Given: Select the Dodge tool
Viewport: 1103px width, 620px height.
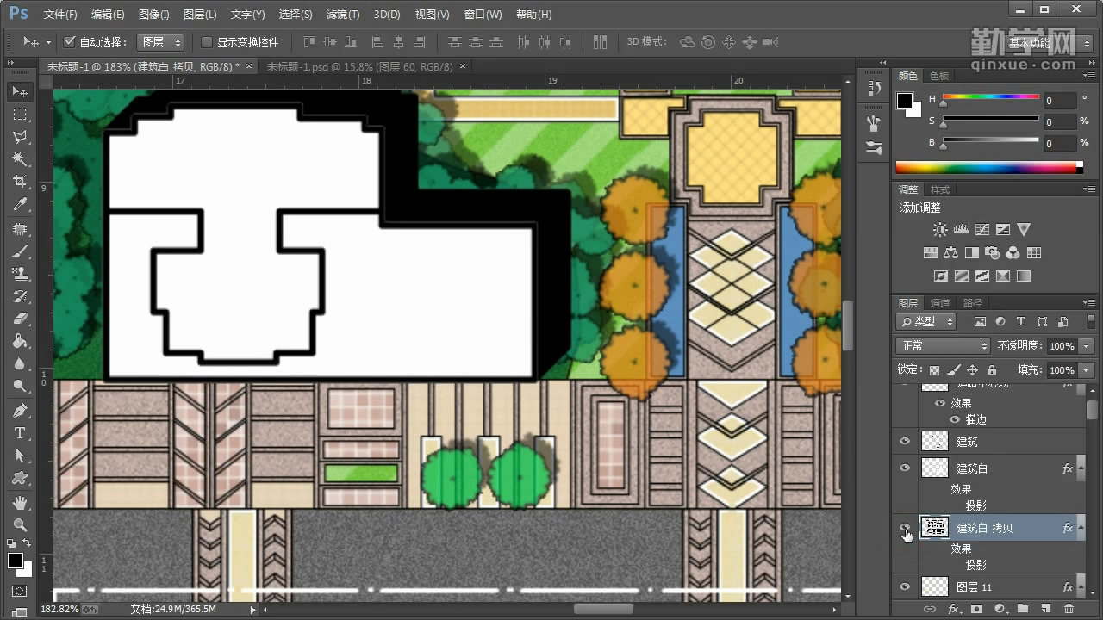Looking at the screenshot, I should 20,387.
